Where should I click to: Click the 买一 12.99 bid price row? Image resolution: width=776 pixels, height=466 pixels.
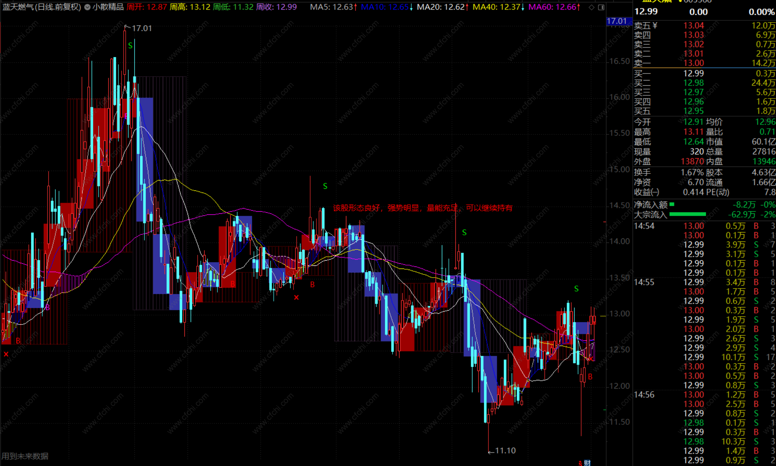(693, 73)
